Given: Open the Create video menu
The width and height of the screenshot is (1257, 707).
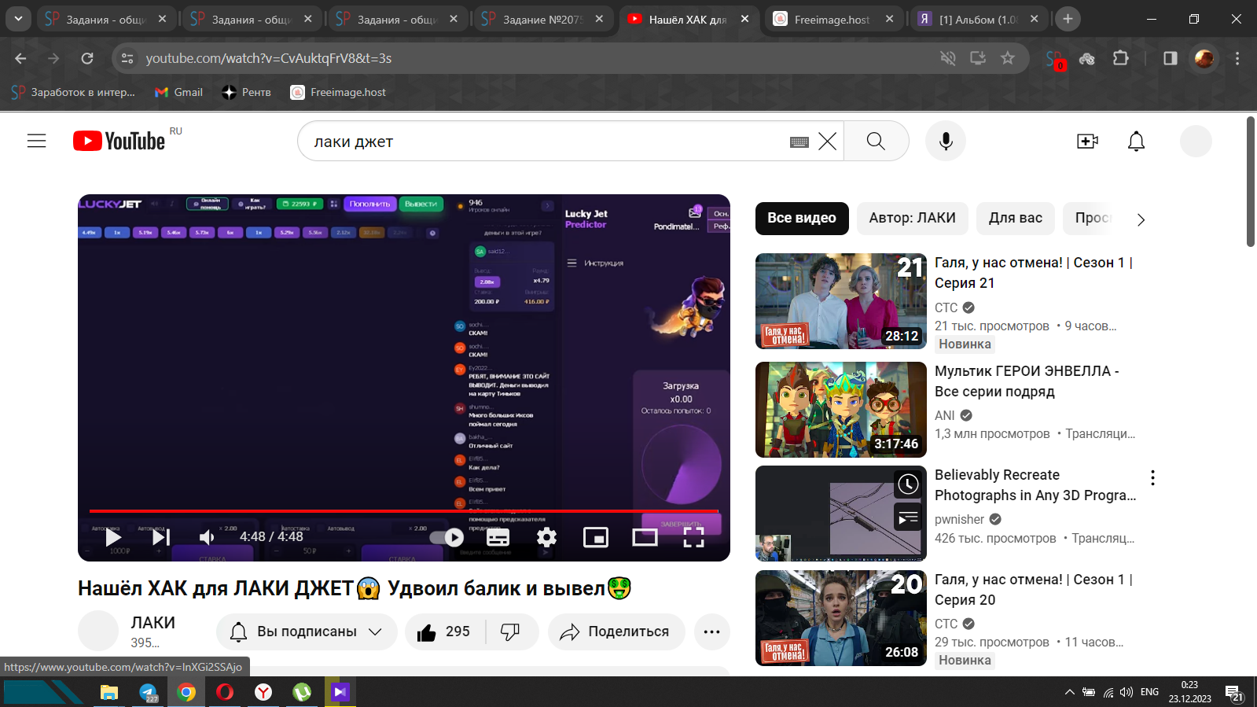Looking at the screenshot, I should pos(1087,141).
